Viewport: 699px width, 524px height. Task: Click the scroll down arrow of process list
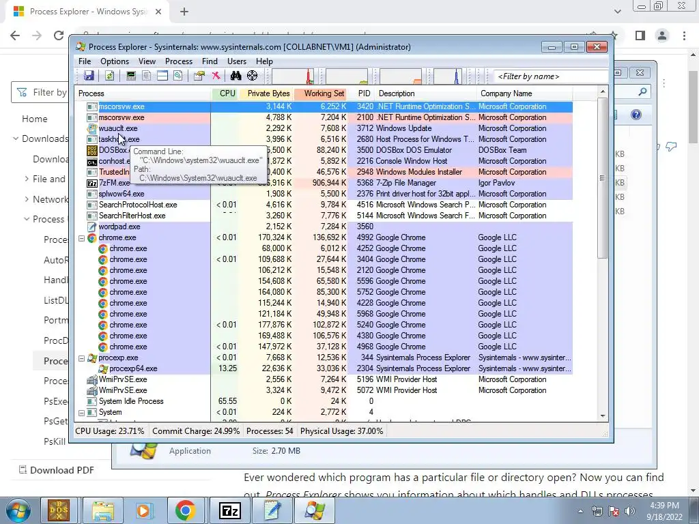[x=603, y=416]
